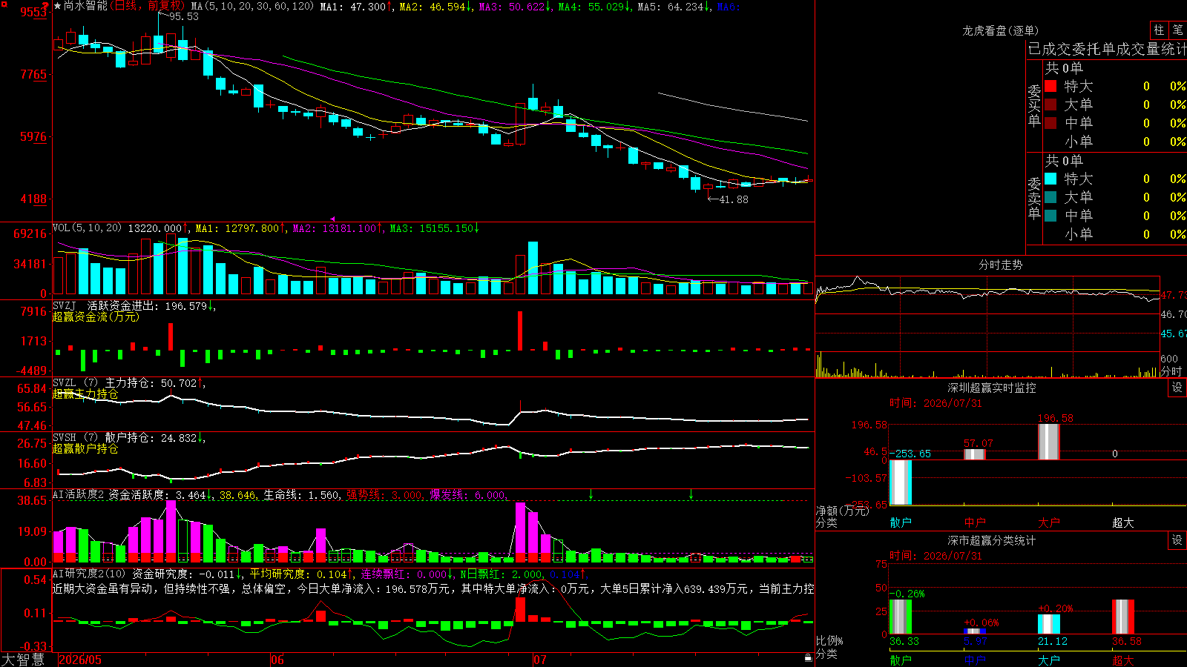The image size is (1187, 667).
Task: Switch to 笔 (tick) display mode
Action: (x=1177, y=30)
